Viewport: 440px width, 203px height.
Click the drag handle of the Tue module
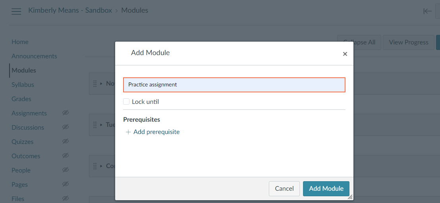click(95, 124)
